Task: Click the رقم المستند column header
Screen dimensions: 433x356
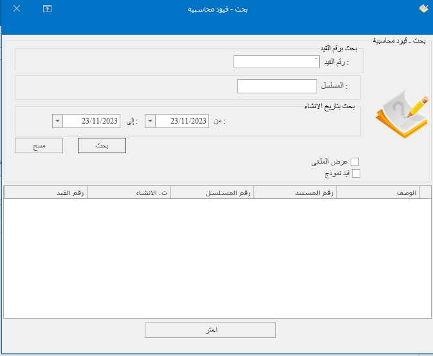Action: click(295, 192)
